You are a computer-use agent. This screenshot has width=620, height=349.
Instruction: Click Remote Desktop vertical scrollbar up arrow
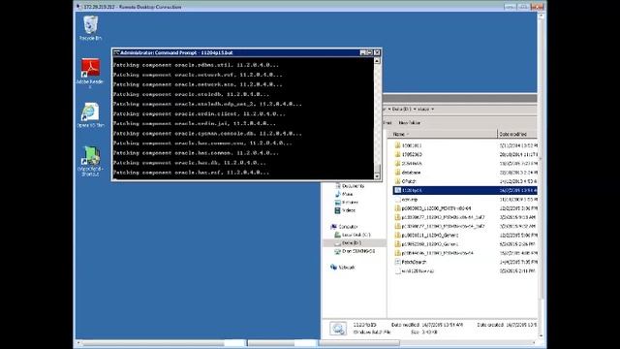tap(542, 16)
